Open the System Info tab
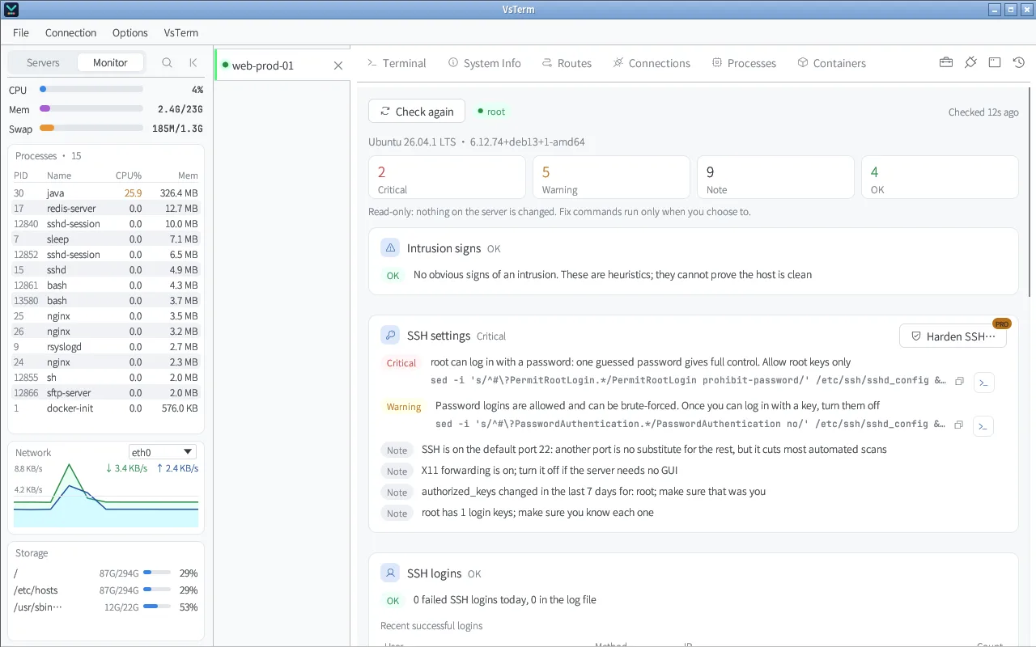Viewport: 1036px width, 647px height. click(x=485, y=63)
